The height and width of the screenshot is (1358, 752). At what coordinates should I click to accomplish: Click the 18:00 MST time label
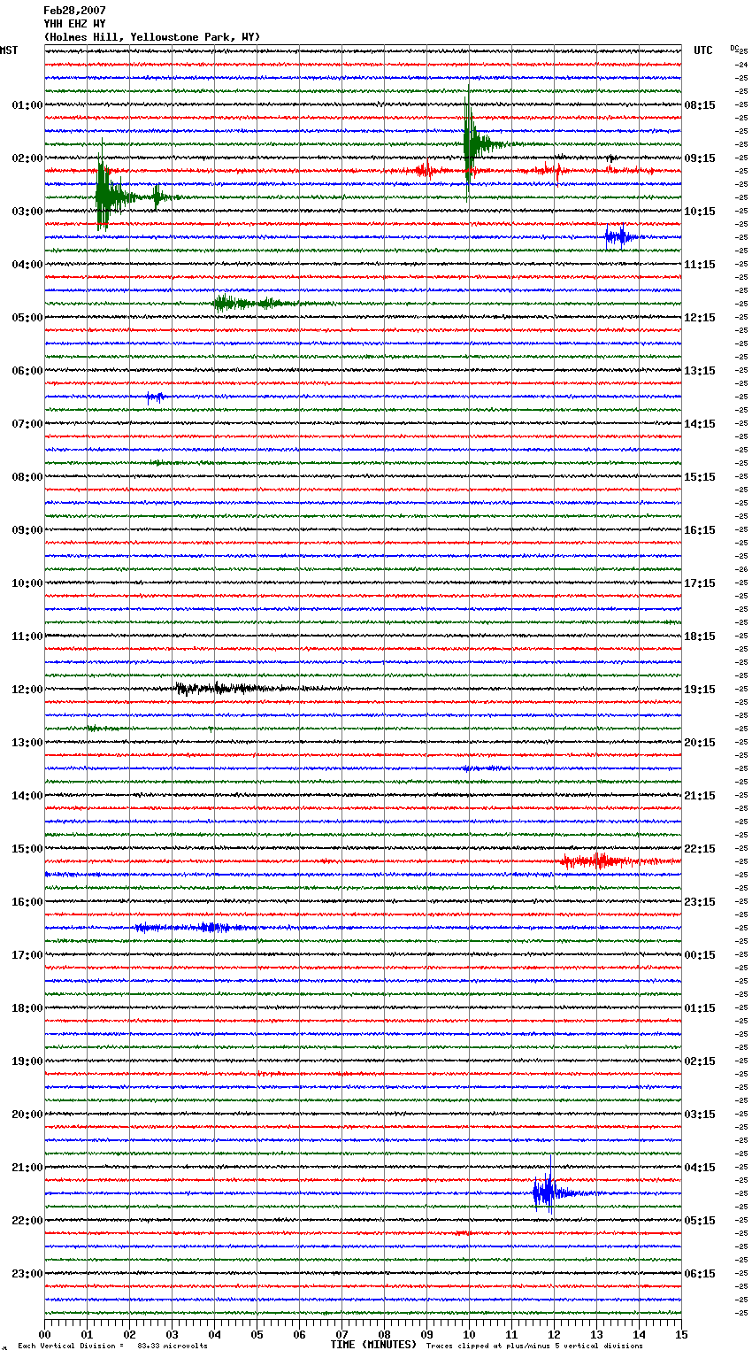[27, 1008]
